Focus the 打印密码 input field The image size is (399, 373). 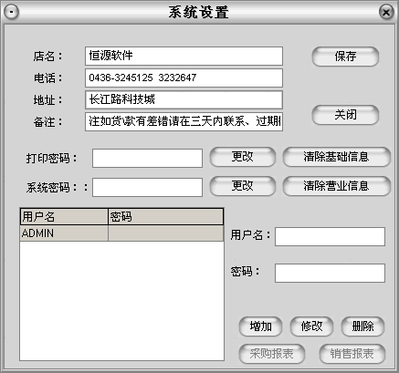(x=148, y=158)
